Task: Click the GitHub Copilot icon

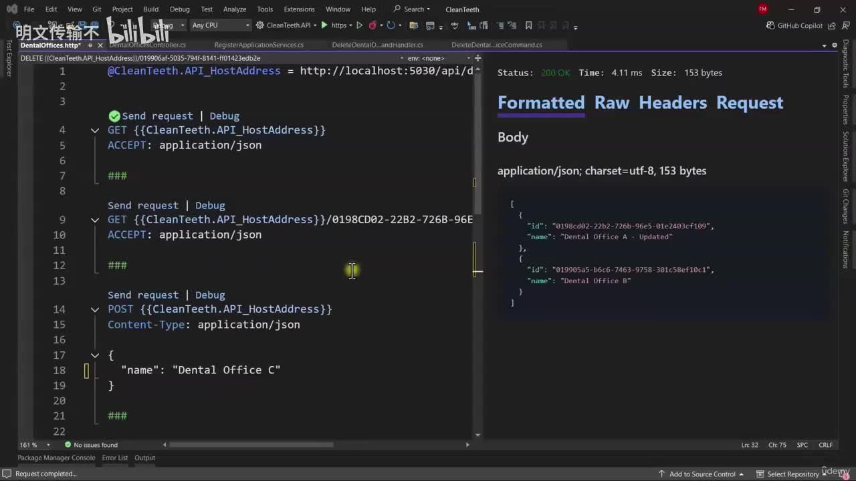Action: 770,25
